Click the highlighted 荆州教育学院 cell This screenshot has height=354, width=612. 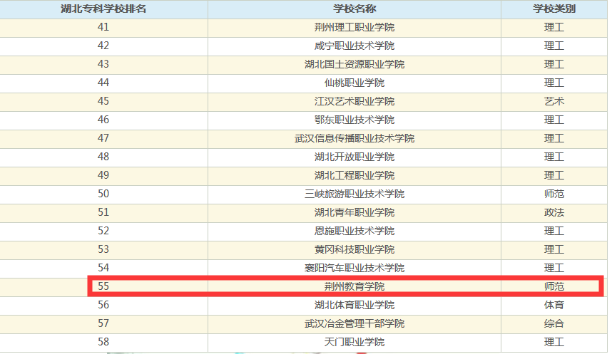click(355, 287)
